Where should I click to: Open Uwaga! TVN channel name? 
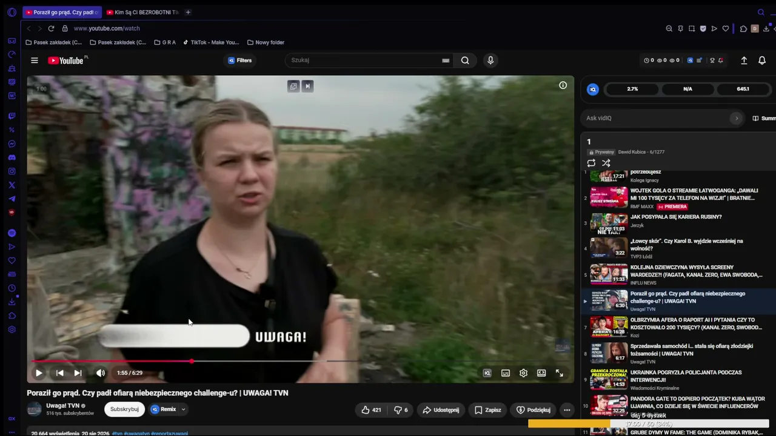click(x=63, y=406)
